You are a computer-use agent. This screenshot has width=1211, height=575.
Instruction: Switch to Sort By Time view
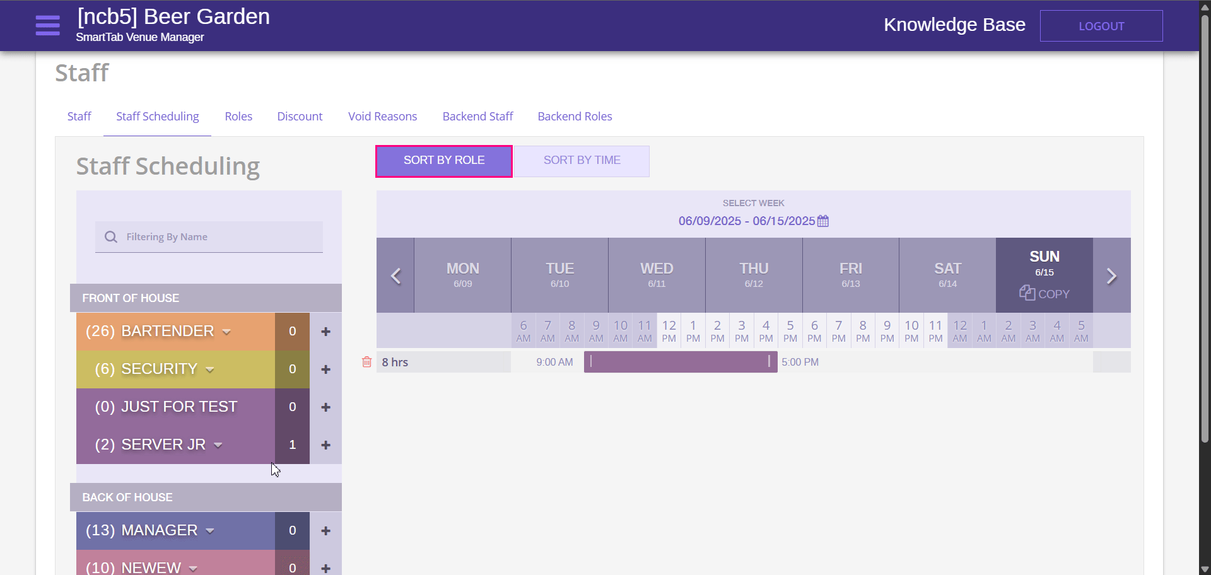click(x=582, y=161)
